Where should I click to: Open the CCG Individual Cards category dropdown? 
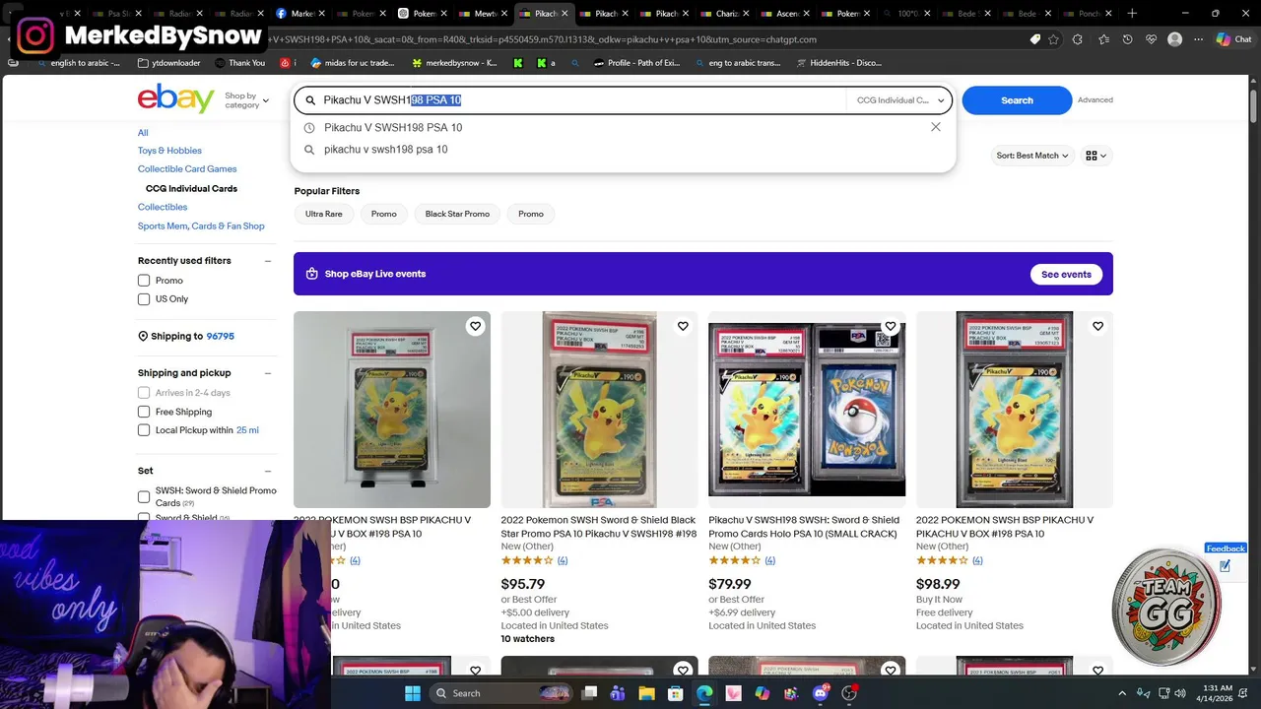(899, 100)
